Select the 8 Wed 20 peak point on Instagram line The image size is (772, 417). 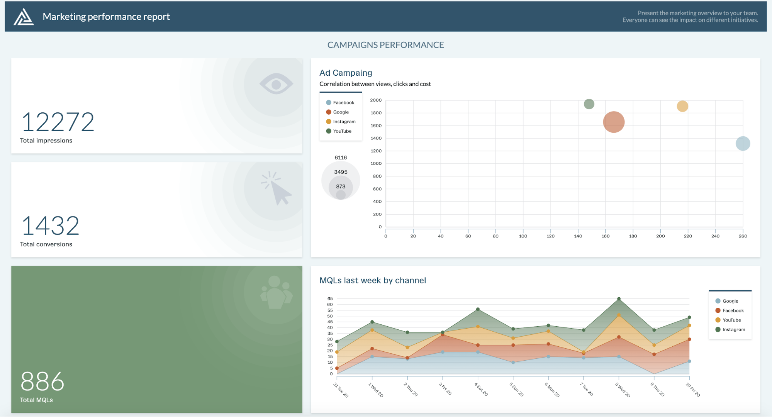pyautogui.click(x=619, y=298)
